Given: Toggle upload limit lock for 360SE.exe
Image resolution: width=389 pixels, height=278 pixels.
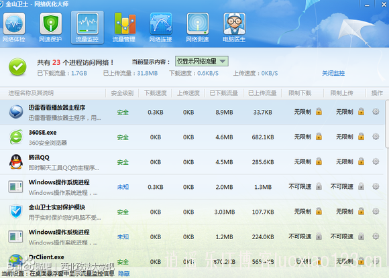Looking at the screenshot, I should pos(362,137).
